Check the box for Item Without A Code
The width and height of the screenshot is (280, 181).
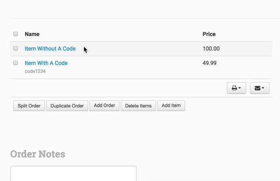[x=15, y=48]
